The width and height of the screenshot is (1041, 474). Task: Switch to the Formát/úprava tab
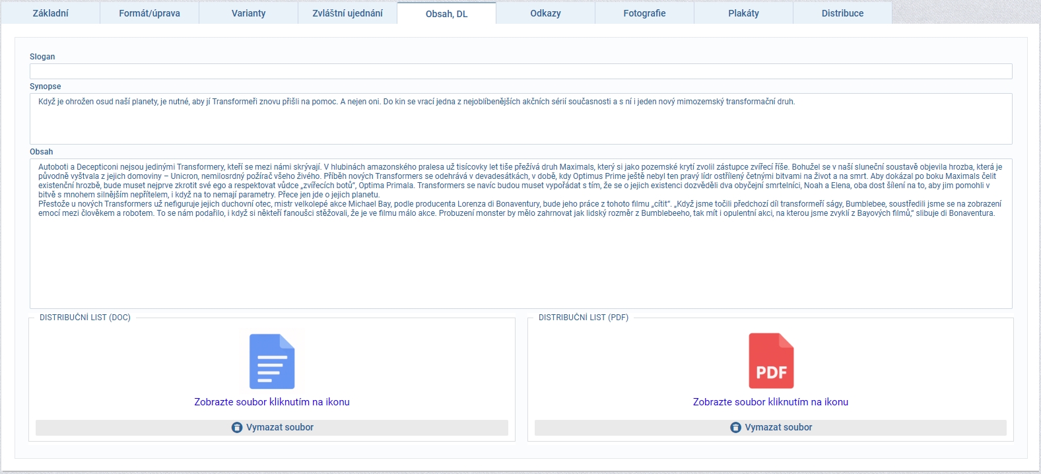pyautogui.click(x=150, y=13)
